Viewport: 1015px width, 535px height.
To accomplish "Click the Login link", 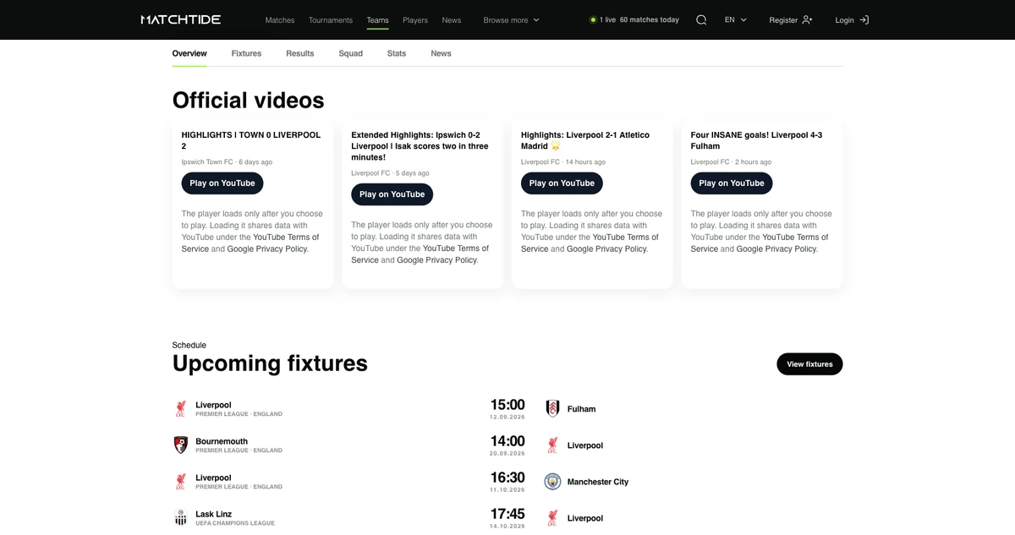I will pyautogui.click(x=852, y=19).
